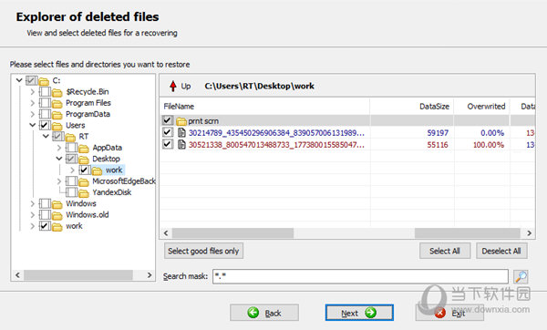Click file list scroll right arrow
The image size is (547, 330).
point(529,233)
